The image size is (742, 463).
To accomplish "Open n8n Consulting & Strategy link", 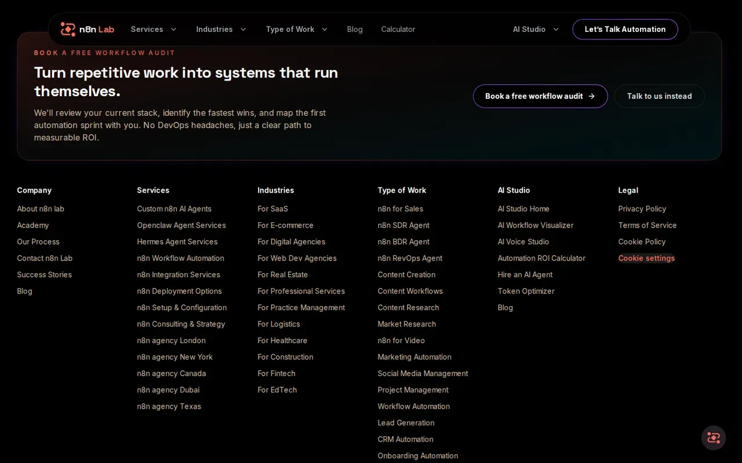I will (181, 324).
